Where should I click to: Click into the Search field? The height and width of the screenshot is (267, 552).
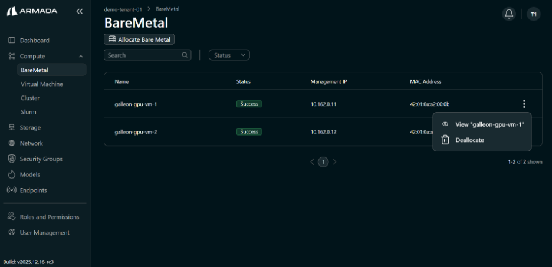[x=143, y=55]
